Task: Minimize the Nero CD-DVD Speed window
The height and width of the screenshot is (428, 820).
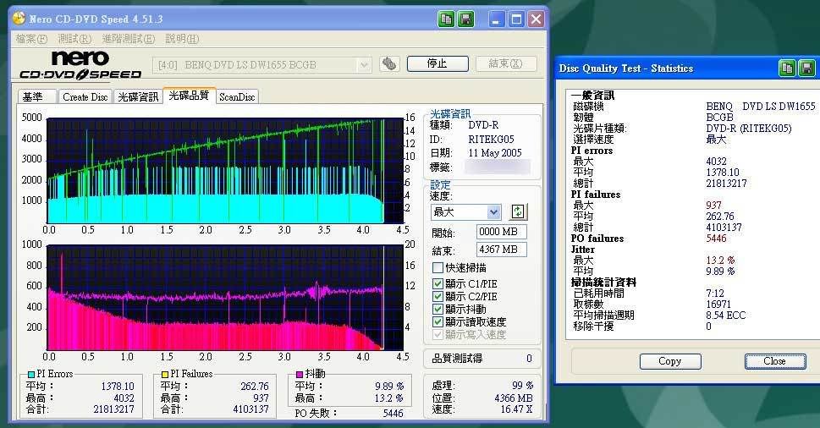Action: point(496,19)
